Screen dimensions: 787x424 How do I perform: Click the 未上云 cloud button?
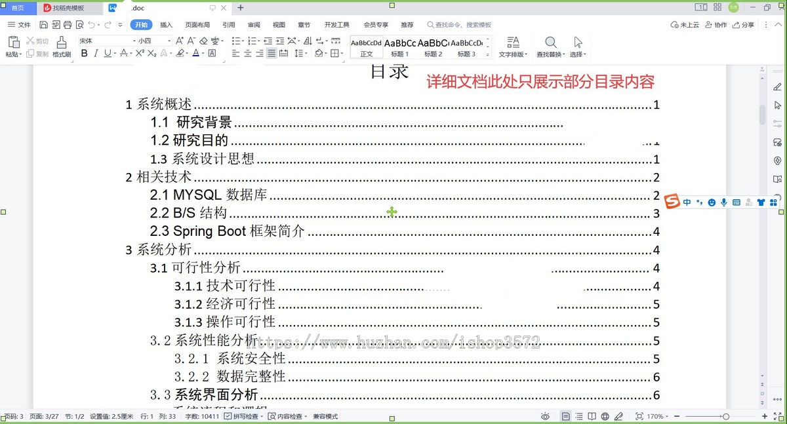(685, 25)
